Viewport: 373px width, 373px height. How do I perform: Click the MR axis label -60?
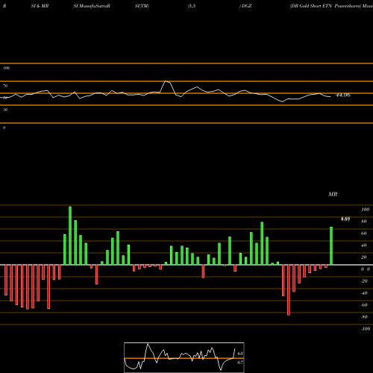(364, 305)
